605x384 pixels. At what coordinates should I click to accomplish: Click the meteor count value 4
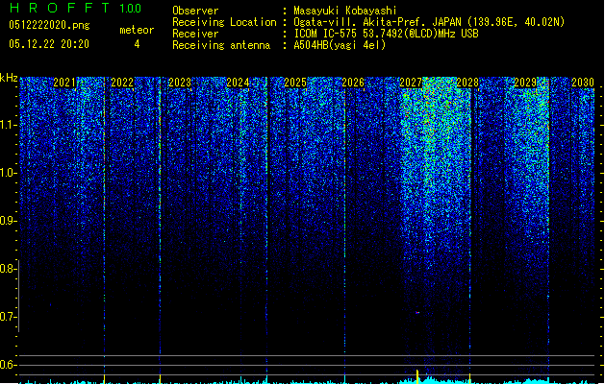pyautogui.click(x=137, y=44)
